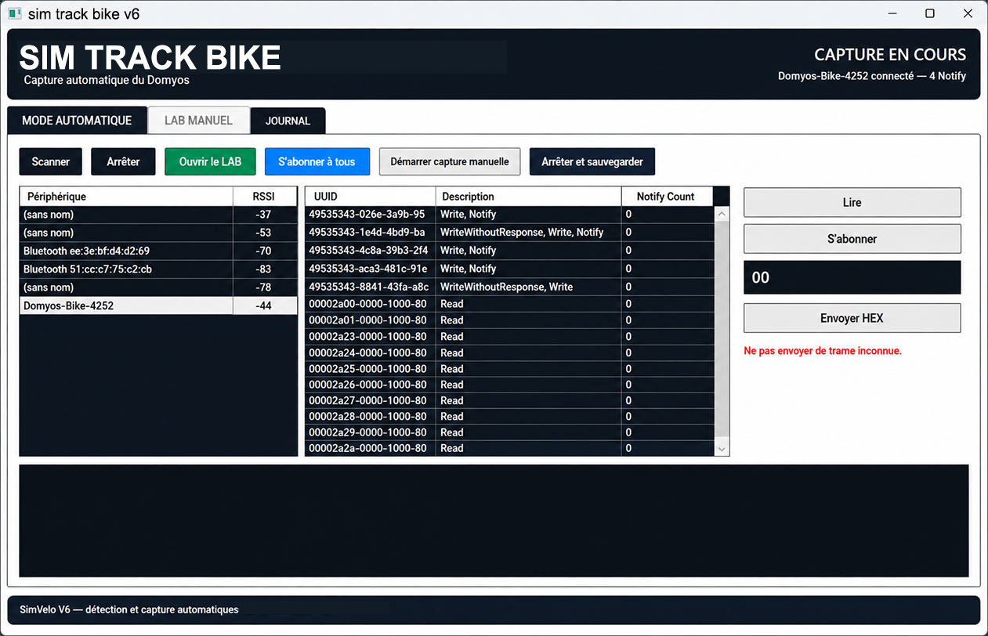Switch to the MODE AUTOMATIQUE tab
Screen dimensions: 988x636
(x=77, y=121)
